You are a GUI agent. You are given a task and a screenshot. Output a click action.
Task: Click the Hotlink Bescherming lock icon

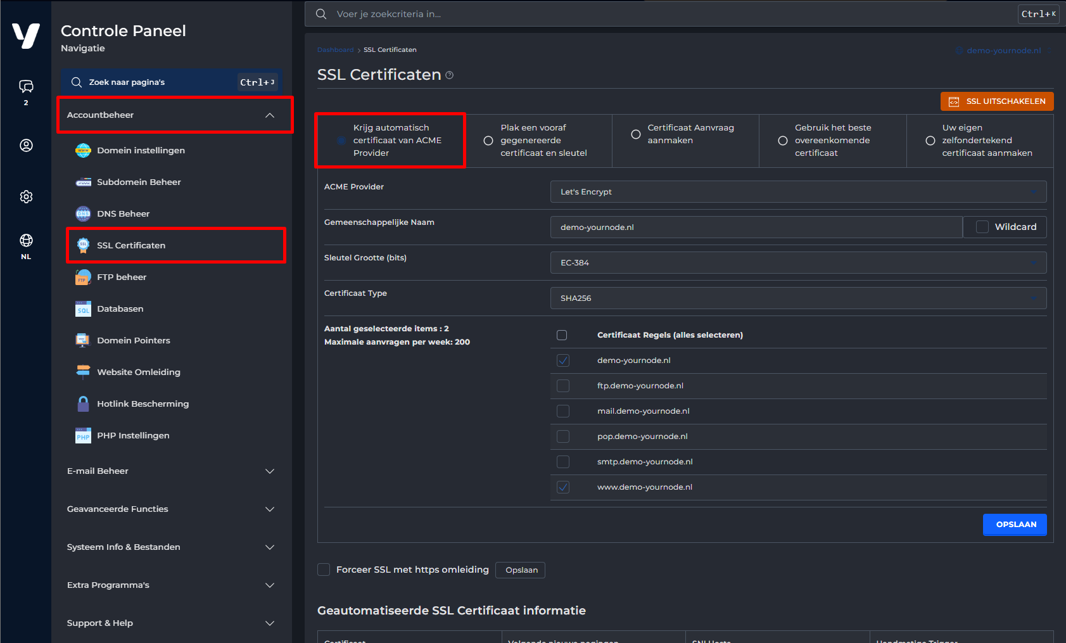coord(83,404)
